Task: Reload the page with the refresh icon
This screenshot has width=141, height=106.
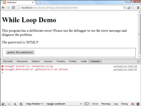Action: pos(13,8)
